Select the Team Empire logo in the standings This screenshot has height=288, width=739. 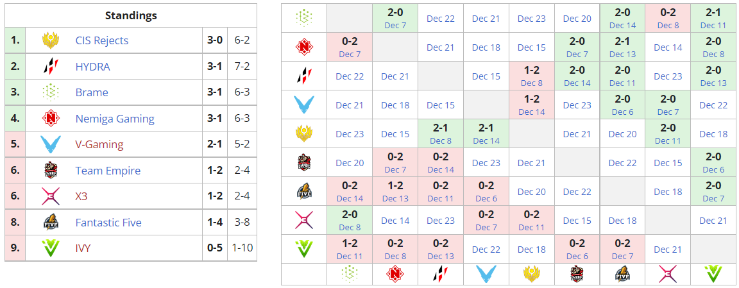click(x=51, y=171)
